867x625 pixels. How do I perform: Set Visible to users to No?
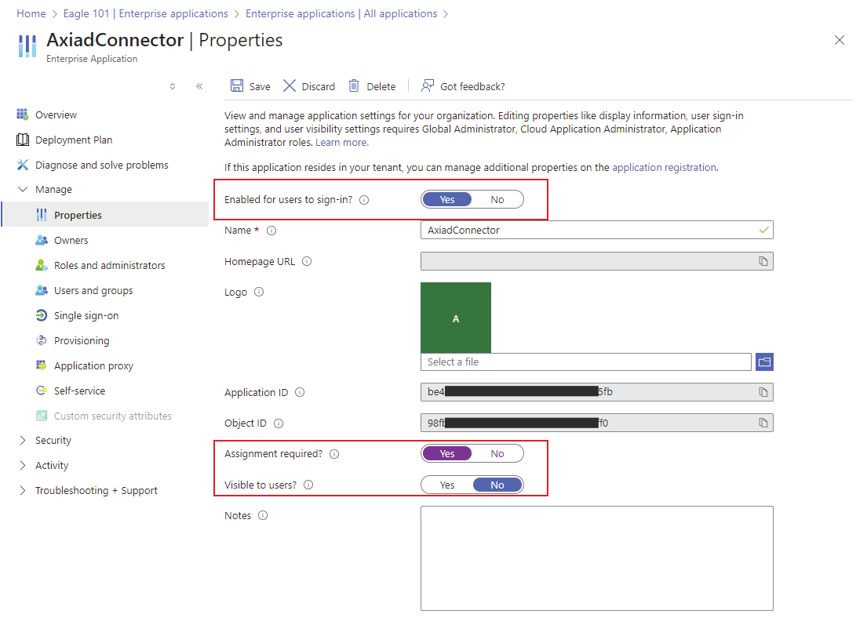pyautogui.click(x=497, y=485)
